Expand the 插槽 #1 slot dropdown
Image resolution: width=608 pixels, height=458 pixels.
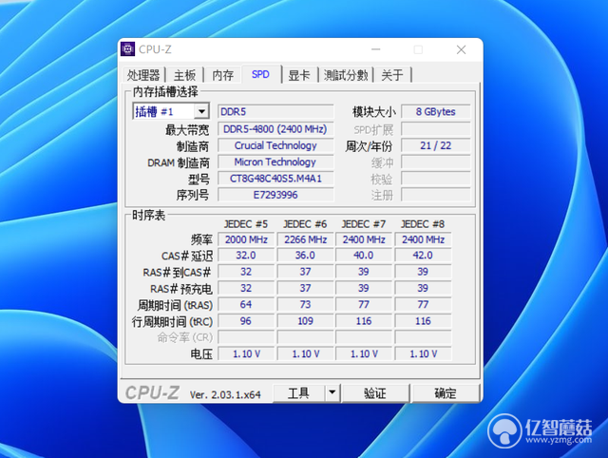click(x=201, y=112)
